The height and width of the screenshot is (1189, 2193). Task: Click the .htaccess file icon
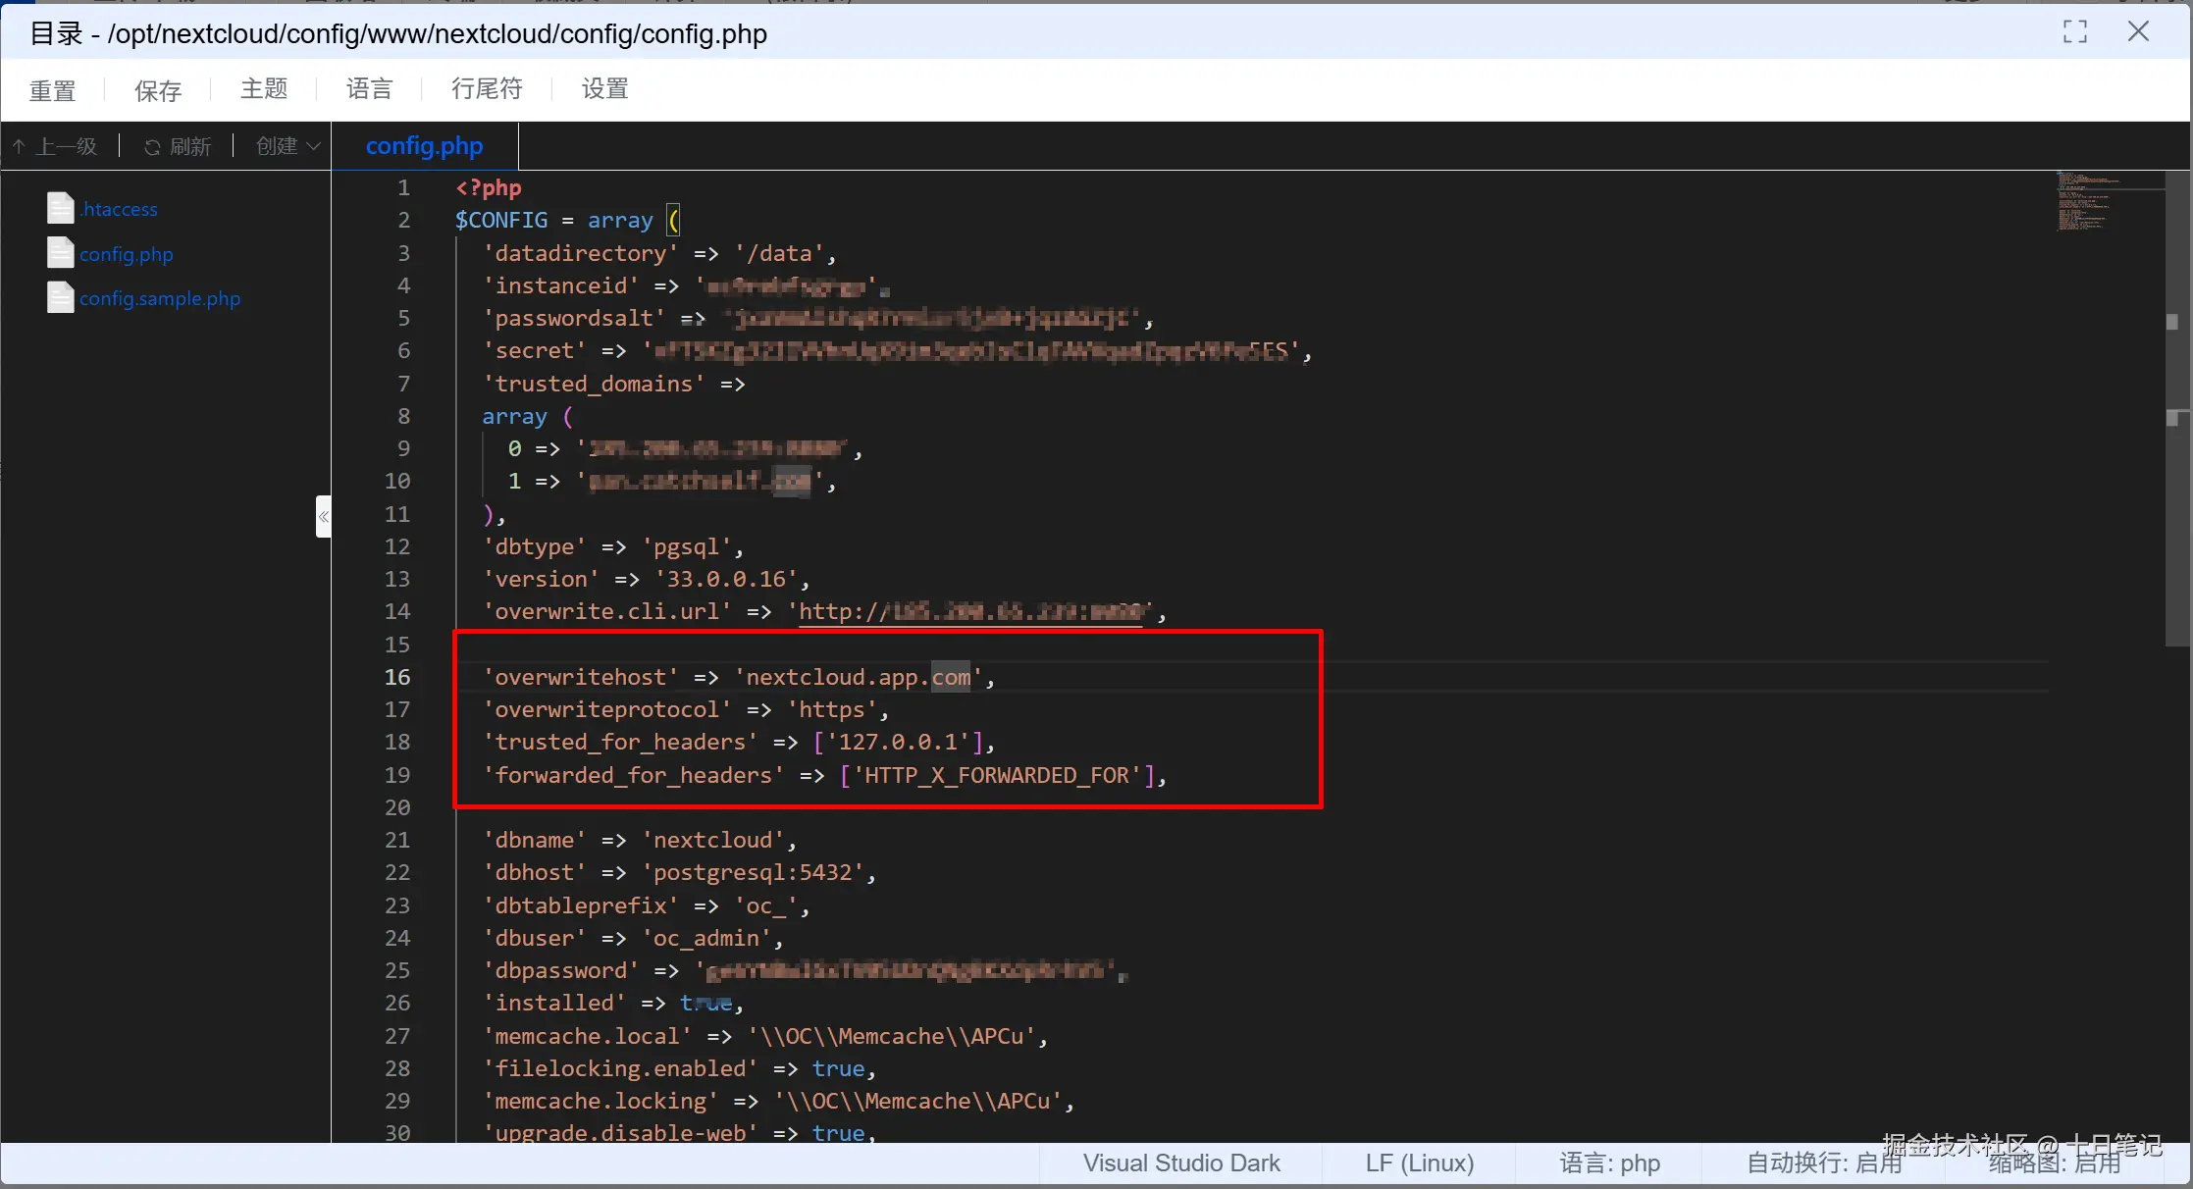[x=60, y=208]
